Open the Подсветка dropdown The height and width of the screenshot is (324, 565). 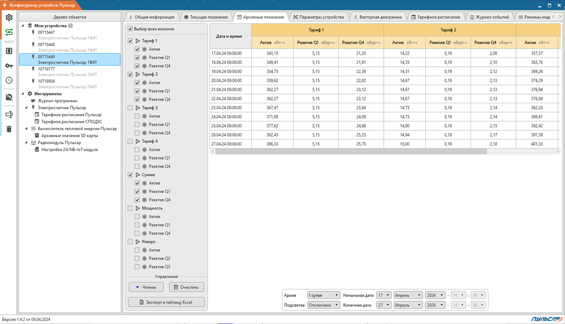[323, 305]
